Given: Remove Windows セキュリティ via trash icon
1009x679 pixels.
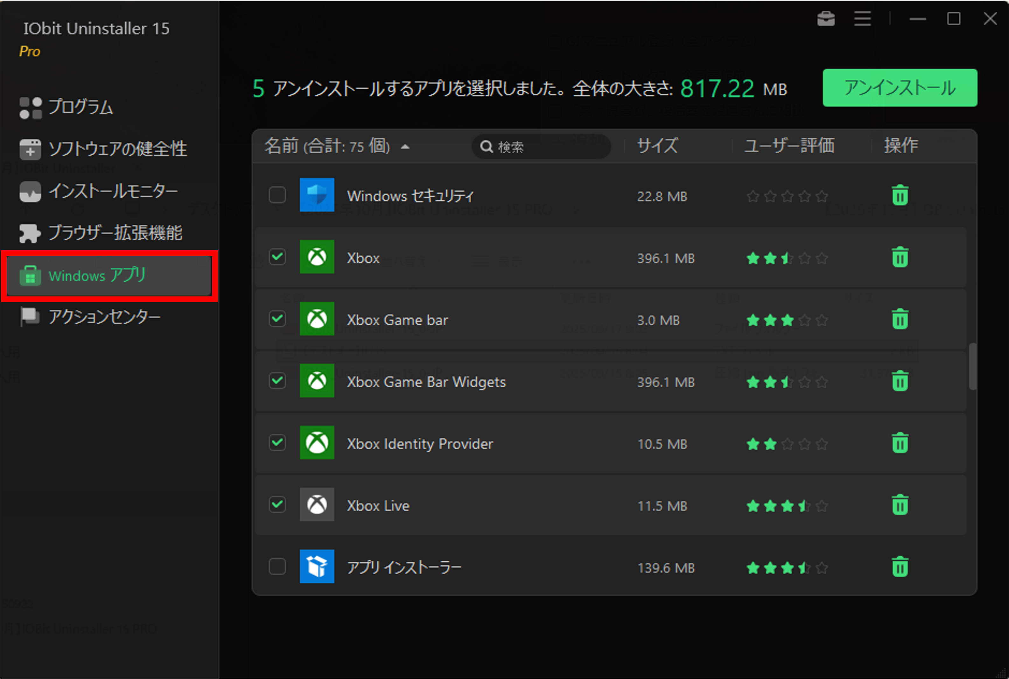Looking at the screenshot, I should point(900,195).
